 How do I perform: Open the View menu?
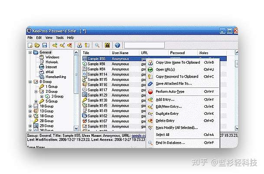tap(49, 38)
